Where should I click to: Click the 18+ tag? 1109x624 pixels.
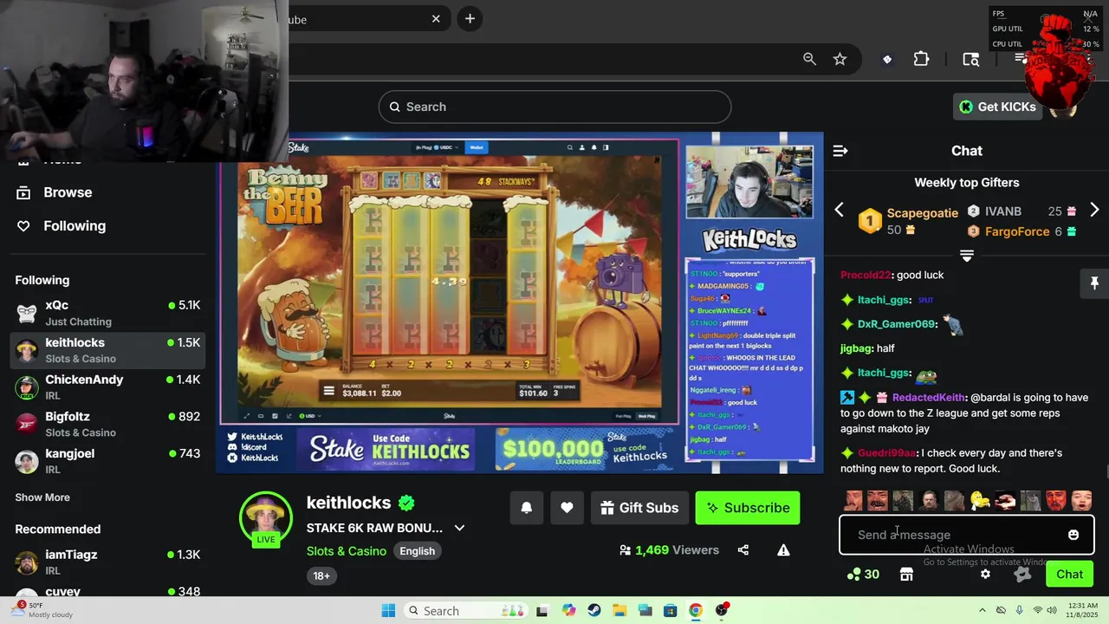point(321,575)
